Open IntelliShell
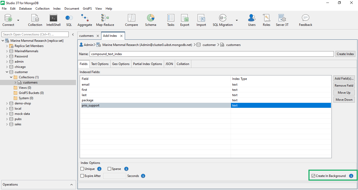 pyautogui.click(x=53, y=20)
